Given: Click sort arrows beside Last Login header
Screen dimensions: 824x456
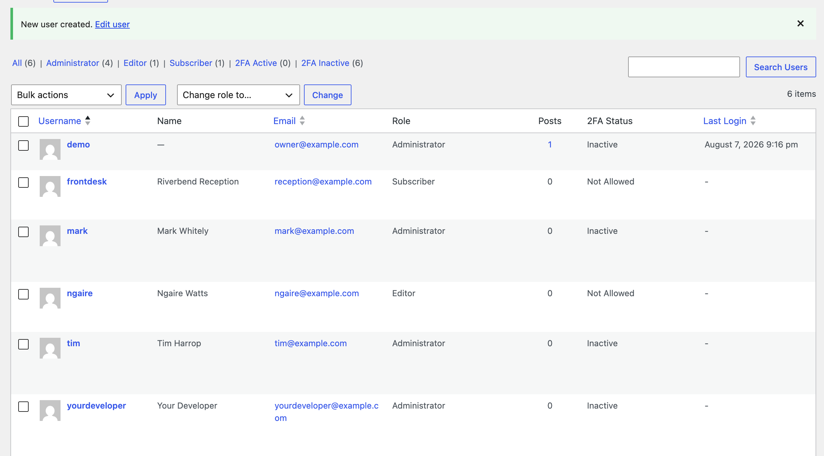Looking at the screenshot, I should [753, 120].
